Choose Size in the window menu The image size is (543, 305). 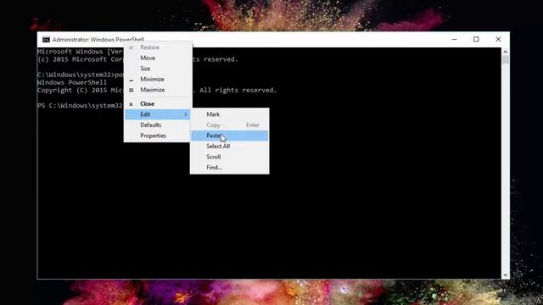(158, 69)
